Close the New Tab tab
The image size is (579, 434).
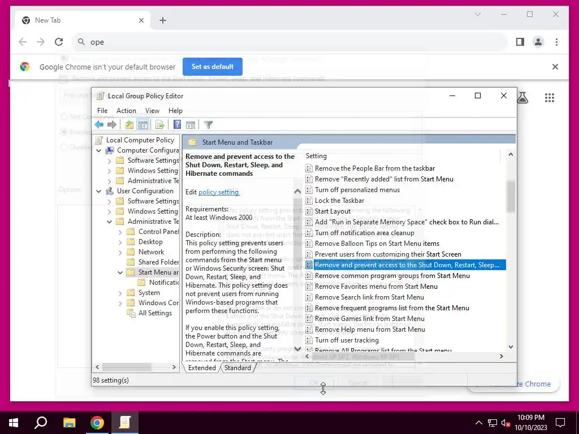tap(141, 20)
